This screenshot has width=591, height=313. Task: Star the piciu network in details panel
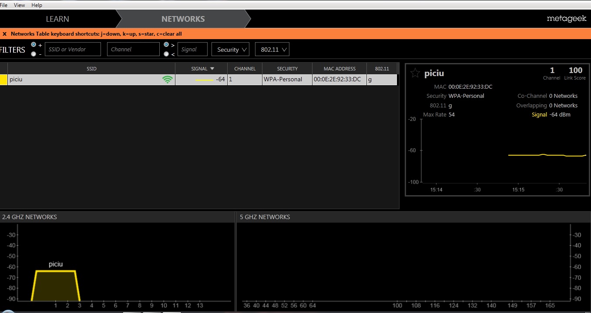415,73
